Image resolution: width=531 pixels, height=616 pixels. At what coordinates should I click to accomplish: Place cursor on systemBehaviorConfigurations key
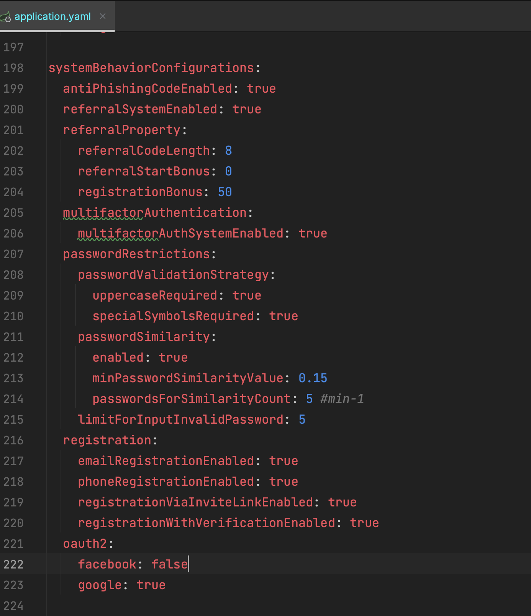[151, 68]
